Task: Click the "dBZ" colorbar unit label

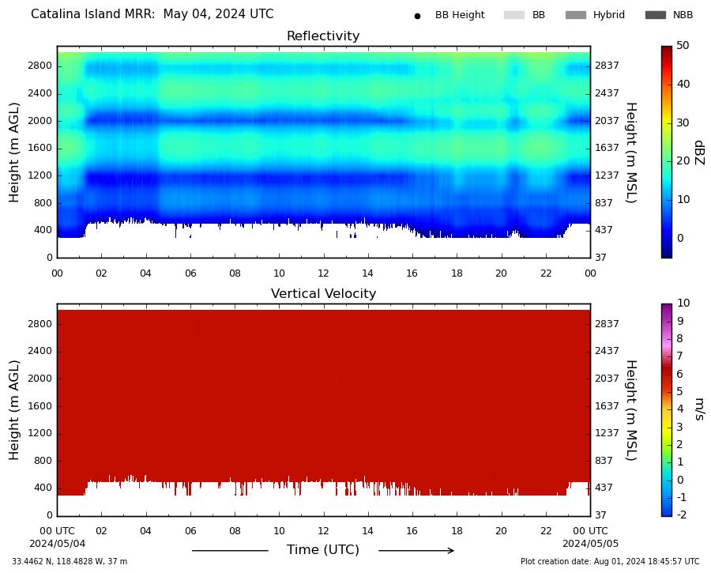Action: (x=699, y=153)
